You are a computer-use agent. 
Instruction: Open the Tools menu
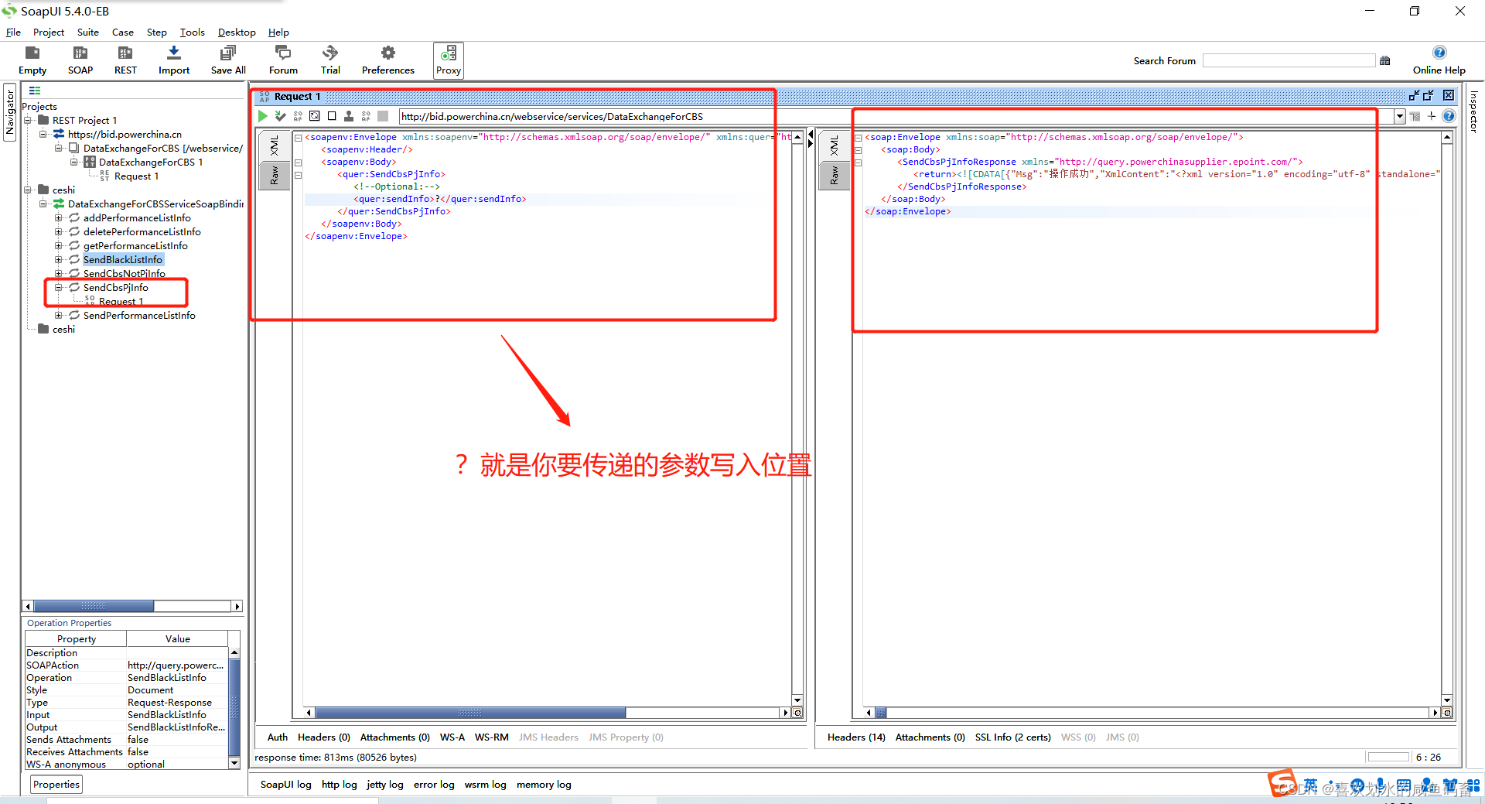[x=192, y=32]
